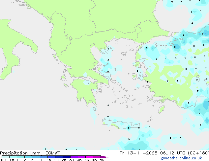Click the over-50 arrow tip of legend
Image resolution: width=209 pixels, height=161 pixels.
(104, 157)
